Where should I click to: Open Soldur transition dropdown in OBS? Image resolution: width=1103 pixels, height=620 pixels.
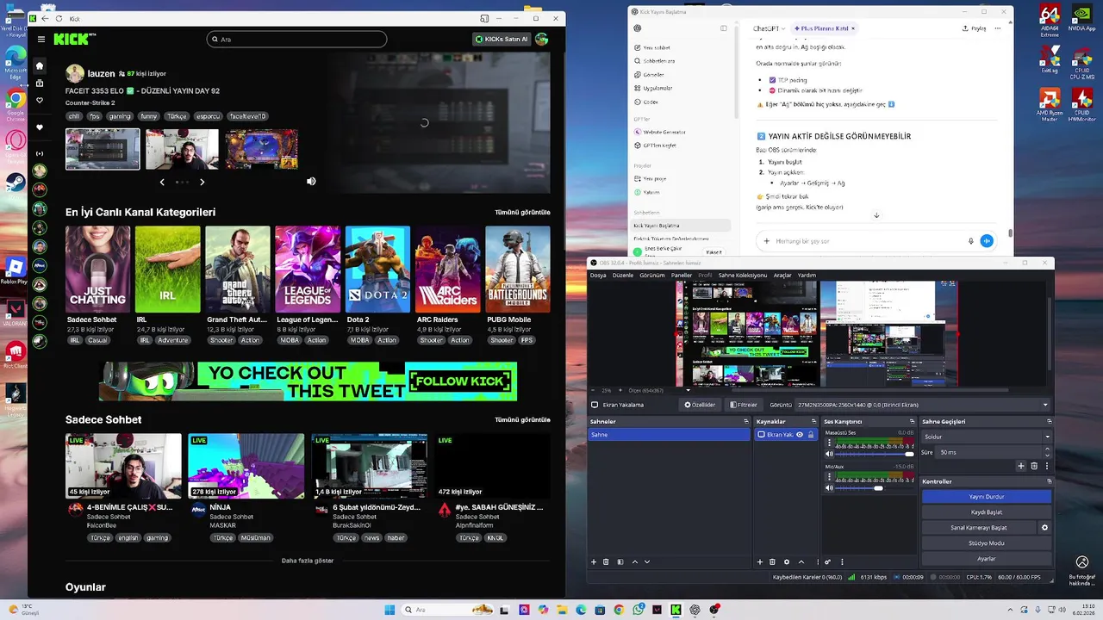point(987,437)
